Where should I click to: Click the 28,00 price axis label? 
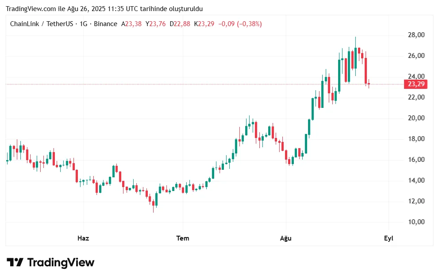pyautogui.click(x=416, y=35)
